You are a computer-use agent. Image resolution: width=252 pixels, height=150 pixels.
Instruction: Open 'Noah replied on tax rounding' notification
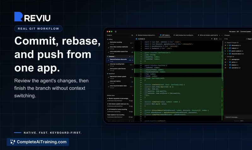coord(120,116)
